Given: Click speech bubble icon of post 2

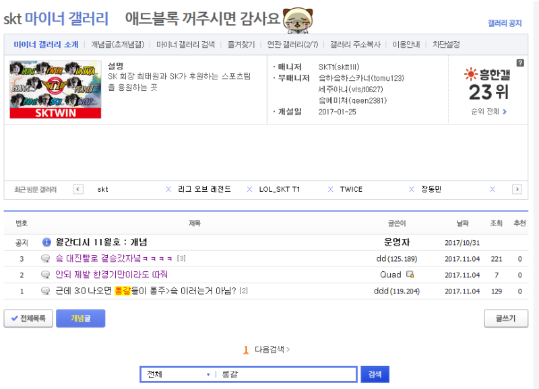Looking at the screenshot, I should point(45,275).
